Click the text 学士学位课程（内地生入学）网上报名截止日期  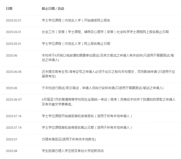(x=76, y=44)
